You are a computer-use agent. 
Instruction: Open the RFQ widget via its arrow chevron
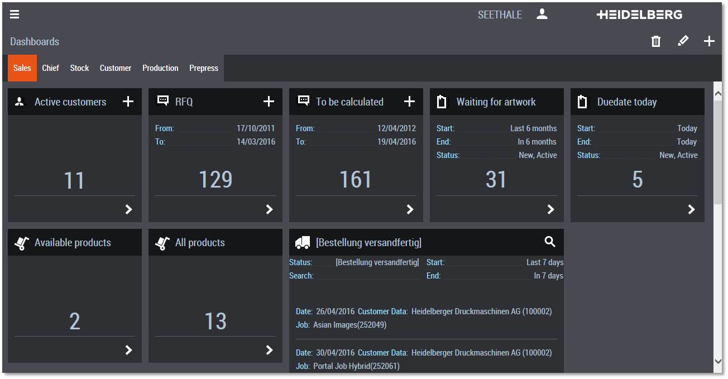pyautogui.click(x=269, y=210)
